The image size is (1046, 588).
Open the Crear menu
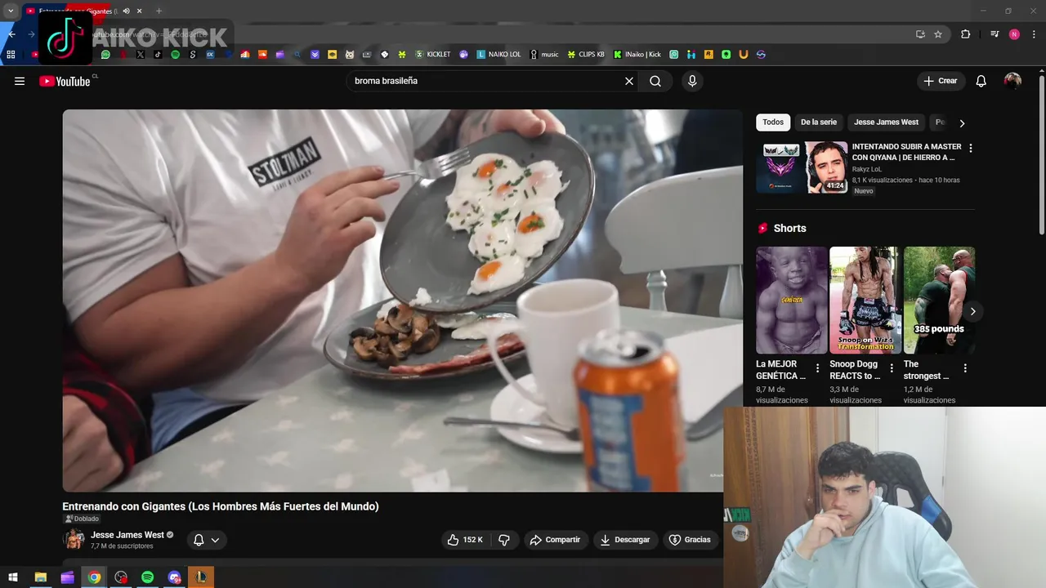941,81
